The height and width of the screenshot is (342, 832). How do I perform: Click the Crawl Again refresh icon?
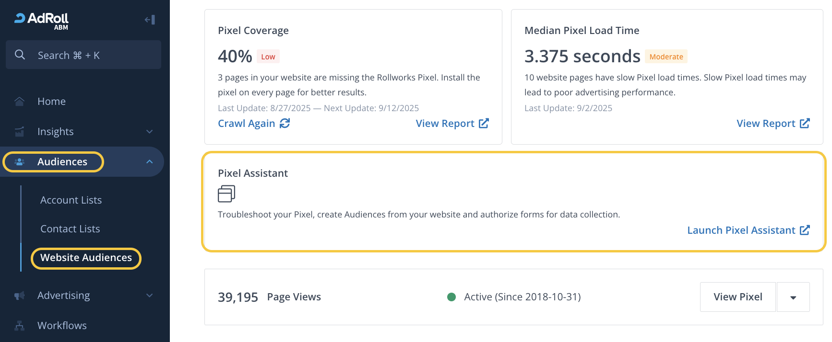tap(285, 123)
